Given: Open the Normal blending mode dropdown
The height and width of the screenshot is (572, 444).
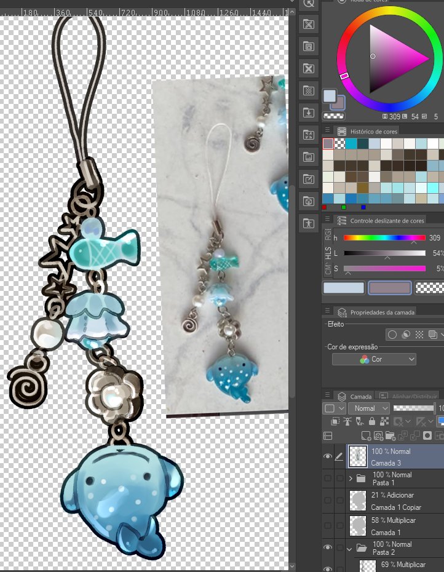Looking at the screenshot, I should click(x=369, y=408).
